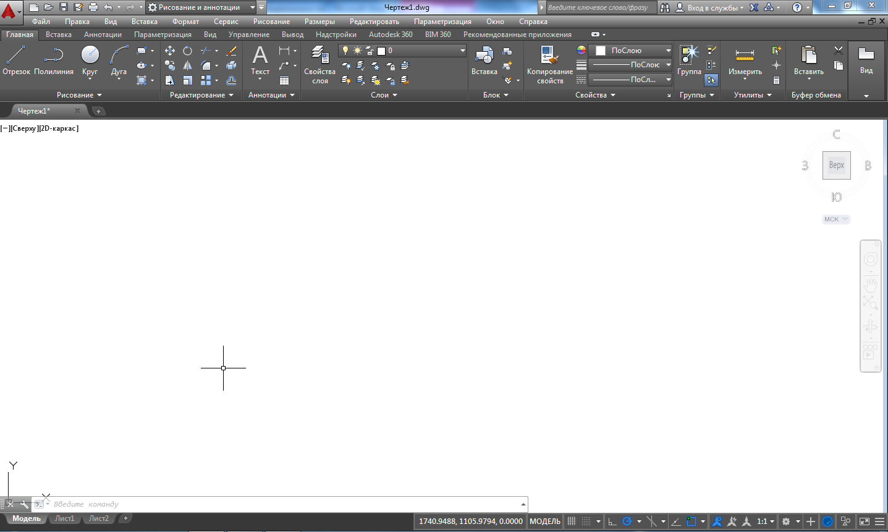Viewport: 888px width, 532px height.
Task: Switch to the Параметризация ribbon tab
Action: pos(163,35)
